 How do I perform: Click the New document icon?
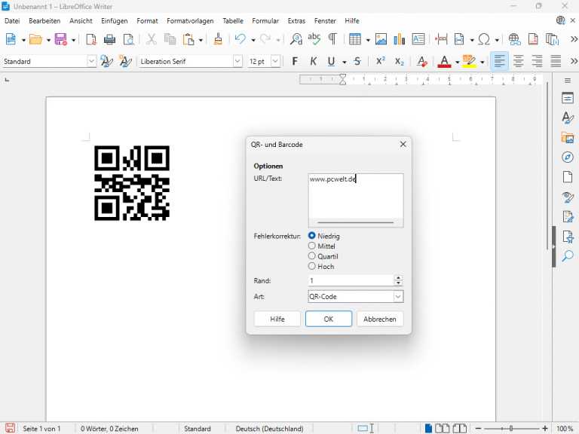coord(11,38)
